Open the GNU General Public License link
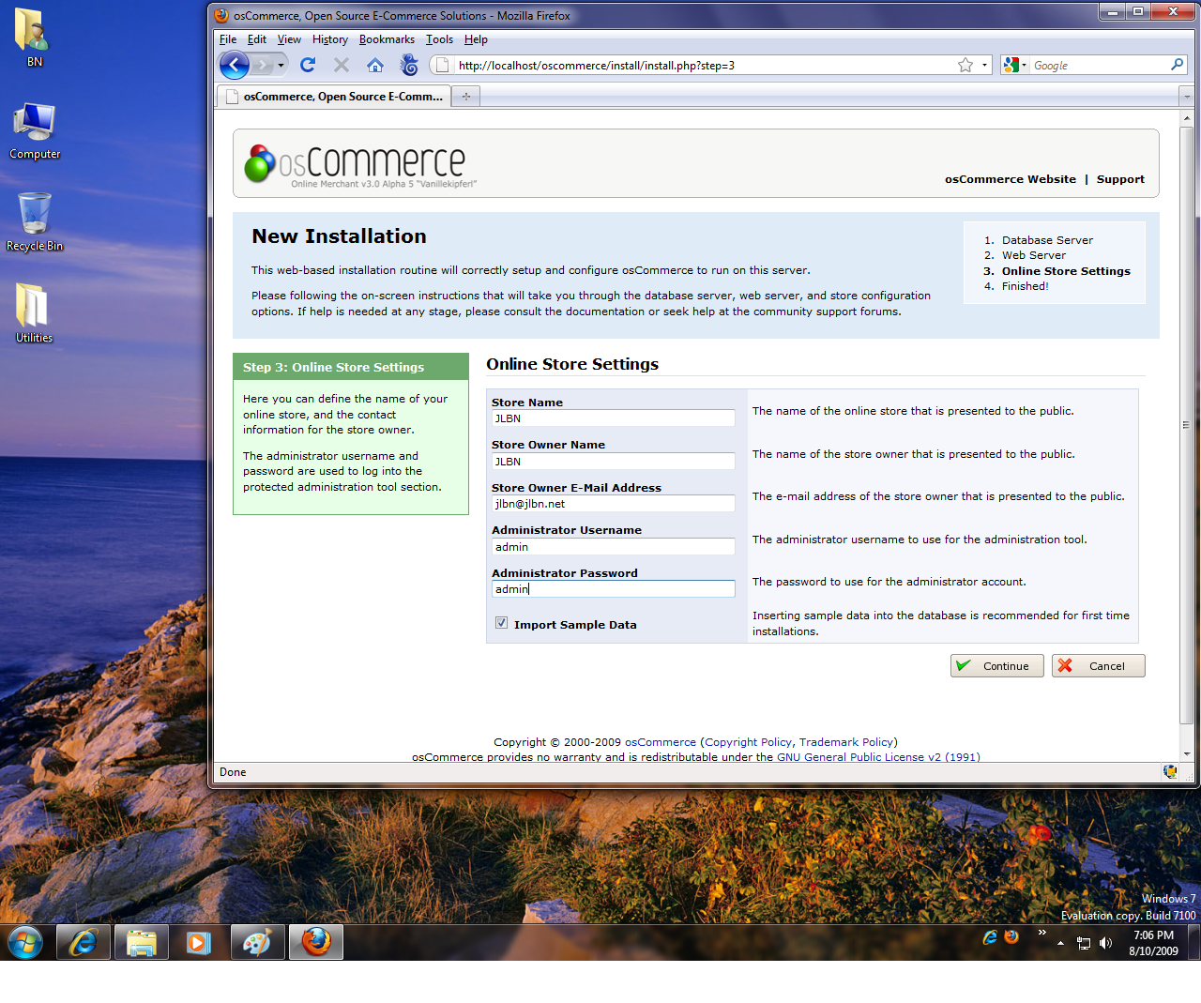Viewport: 1201px width, 1003px height. [x=877, y=757]
